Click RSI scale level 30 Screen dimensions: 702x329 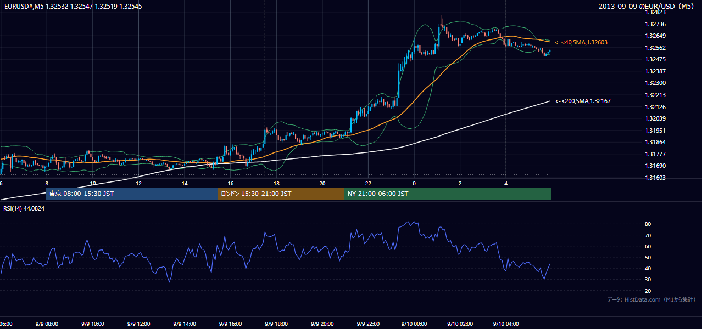coord(648,280)
